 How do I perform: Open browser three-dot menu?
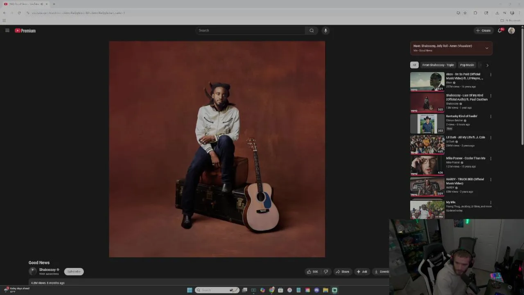click(x=519, y=13)
